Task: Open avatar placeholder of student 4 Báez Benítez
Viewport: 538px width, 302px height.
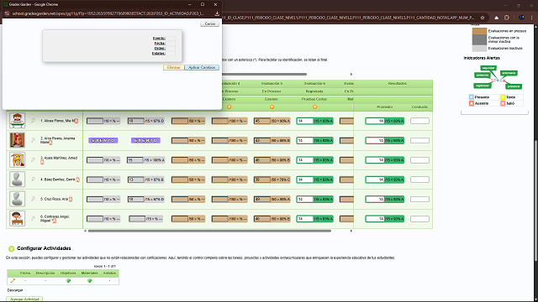Action: [x=17, y=179]
